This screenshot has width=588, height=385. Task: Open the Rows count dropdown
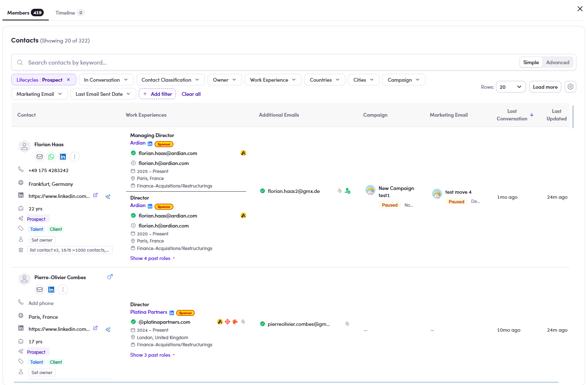pyautogui.click(x=511, y=87)
